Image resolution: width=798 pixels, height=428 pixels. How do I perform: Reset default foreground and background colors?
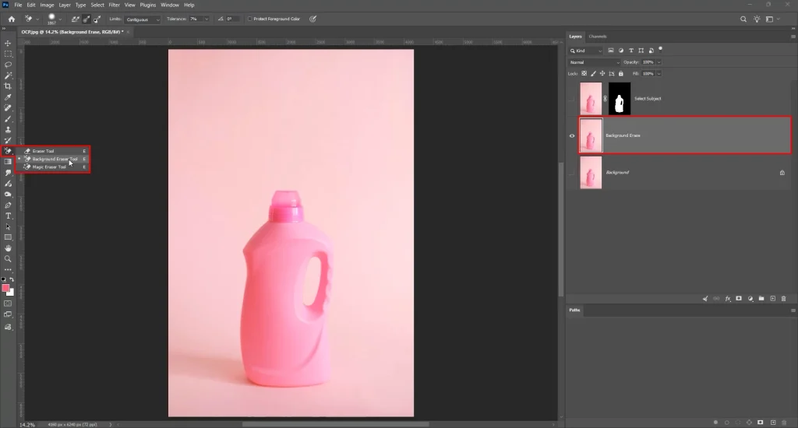4,279
